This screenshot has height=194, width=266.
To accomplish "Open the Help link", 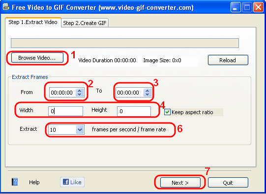I will pyautogui.click(x=34, y=182).
